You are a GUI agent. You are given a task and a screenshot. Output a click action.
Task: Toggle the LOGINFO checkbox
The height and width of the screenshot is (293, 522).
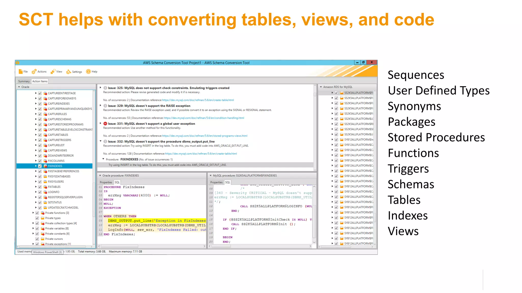pyautogui.click(x=40, y=192)
